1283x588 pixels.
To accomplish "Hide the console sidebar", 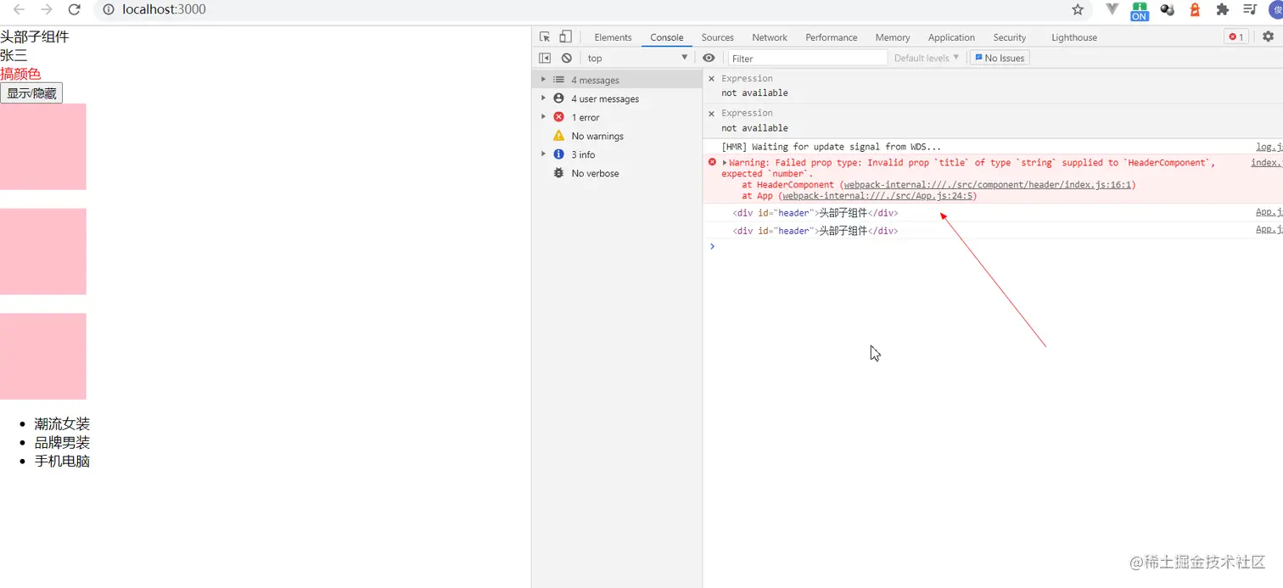I will [545, 58].
